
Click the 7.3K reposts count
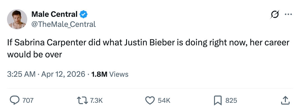click(96, 101)
